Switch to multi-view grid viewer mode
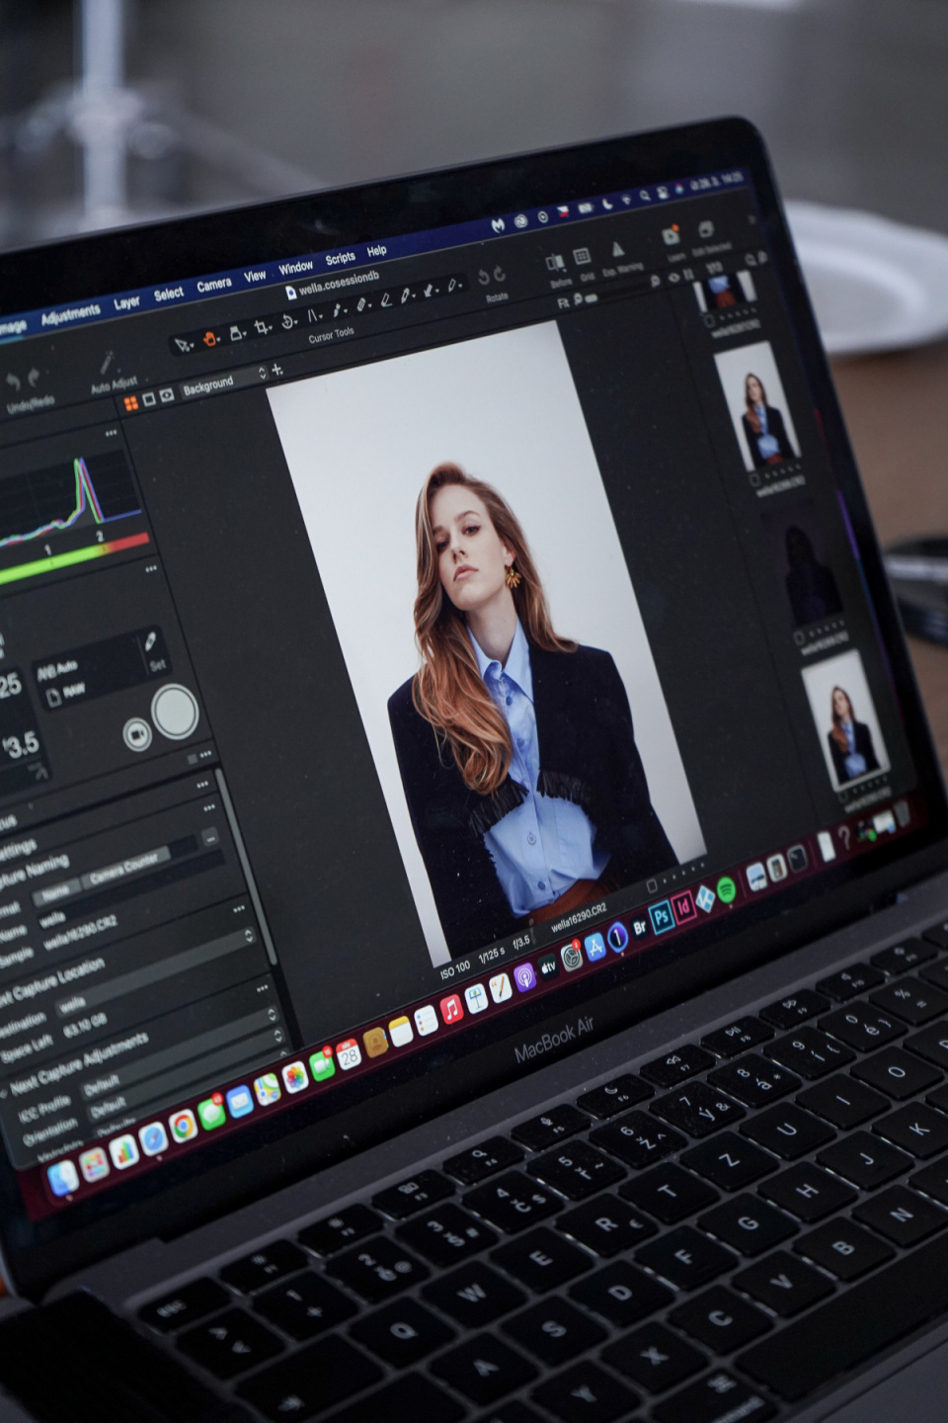 pyautogui.click(x=130, y=402)
